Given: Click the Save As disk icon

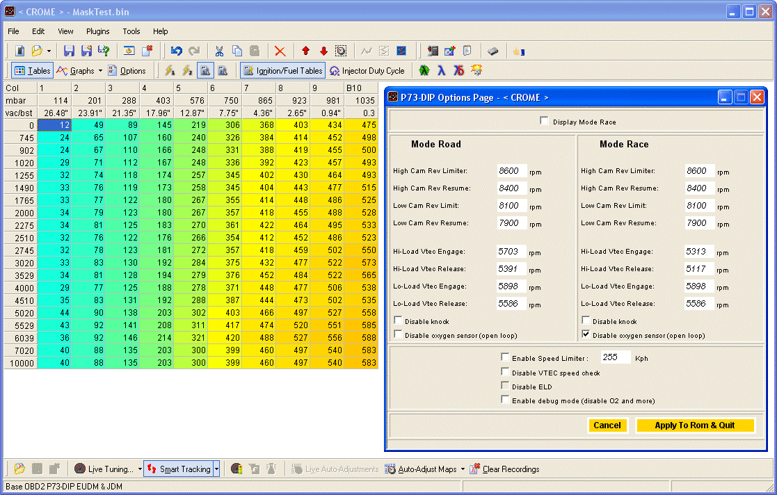Looking at the screenshot, I should (x=87, y=51).
